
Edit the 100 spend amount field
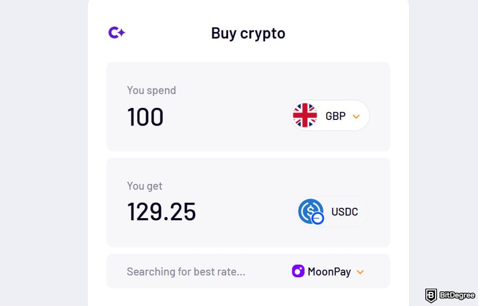(146, 117)
